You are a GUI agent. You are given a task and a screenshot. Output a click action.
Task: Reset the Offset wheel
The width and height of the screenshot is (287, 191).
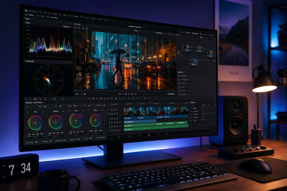102,110
